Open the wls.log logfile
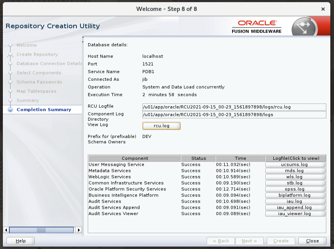334x249 pixels. (295, 177)
